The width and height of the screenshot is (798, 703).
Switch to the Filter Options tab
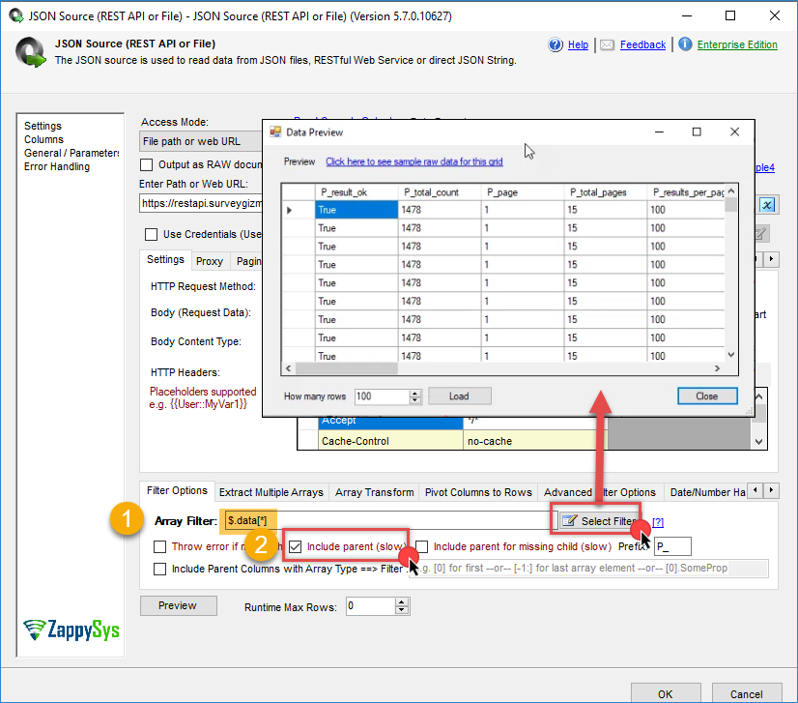click(x=177, y=490)
